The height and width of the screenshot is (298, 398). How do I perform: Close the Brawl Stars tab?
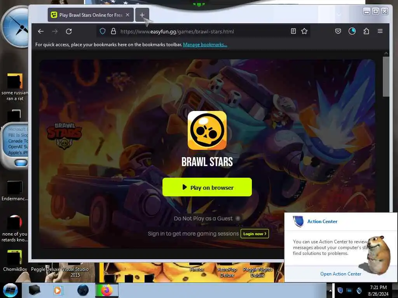click(127, 15)
